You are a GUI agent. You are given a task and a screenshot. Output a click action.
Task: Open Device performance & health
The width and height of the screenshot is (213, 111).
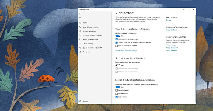tap(93, 48)
